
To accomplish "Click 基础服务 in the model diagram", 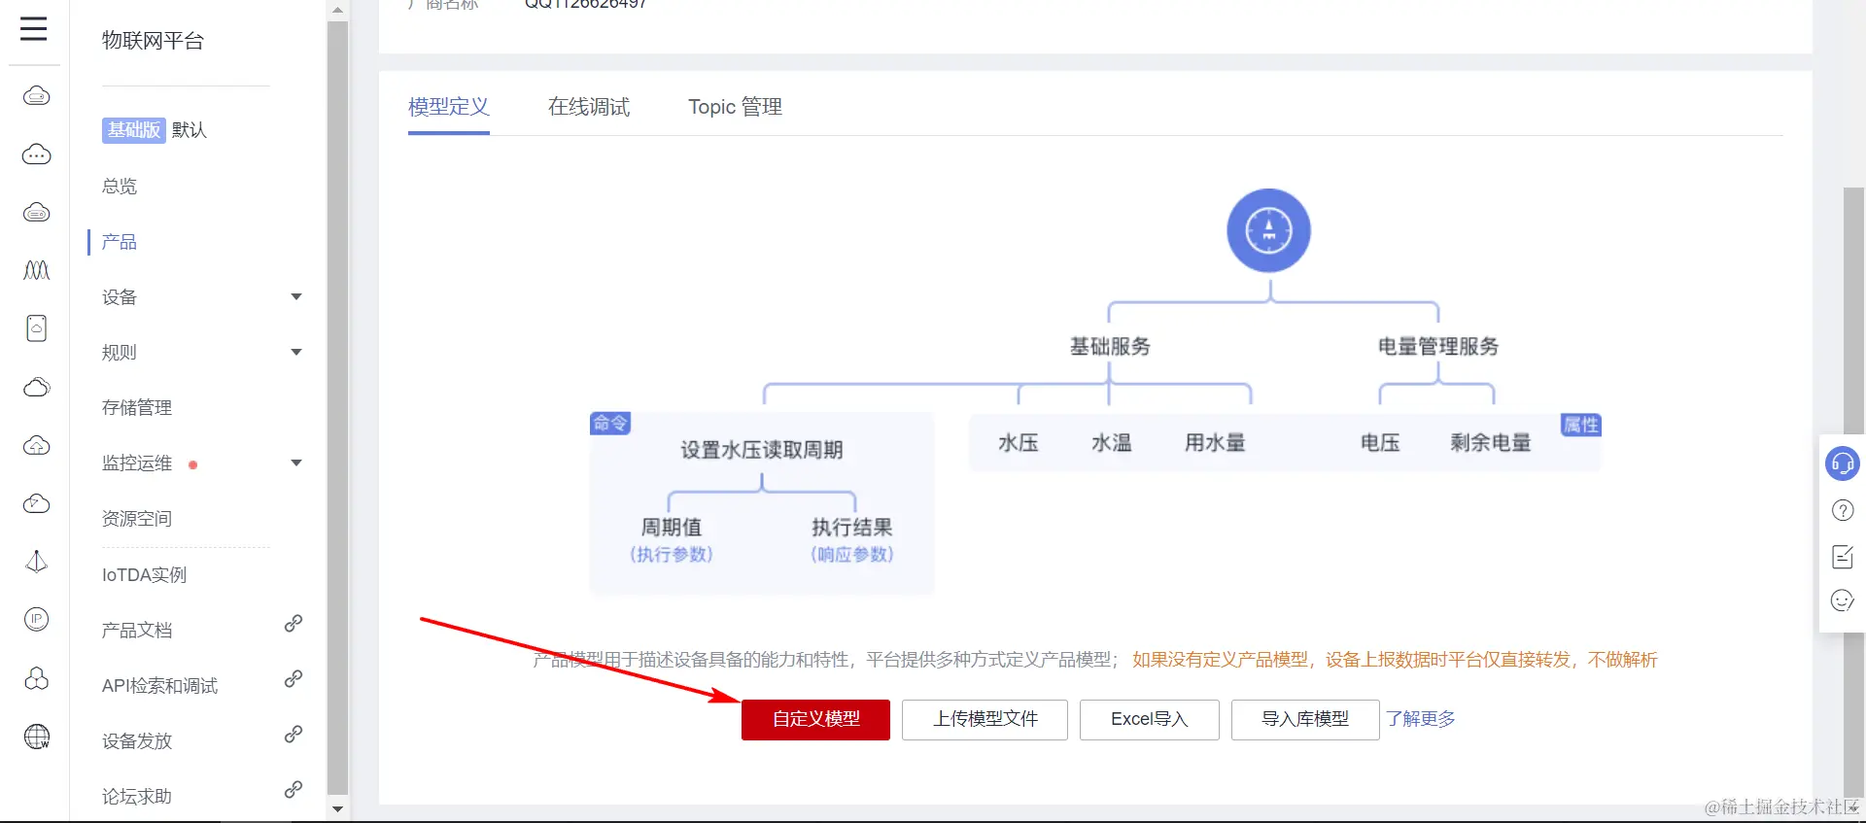I will [x=1110, y=346].
